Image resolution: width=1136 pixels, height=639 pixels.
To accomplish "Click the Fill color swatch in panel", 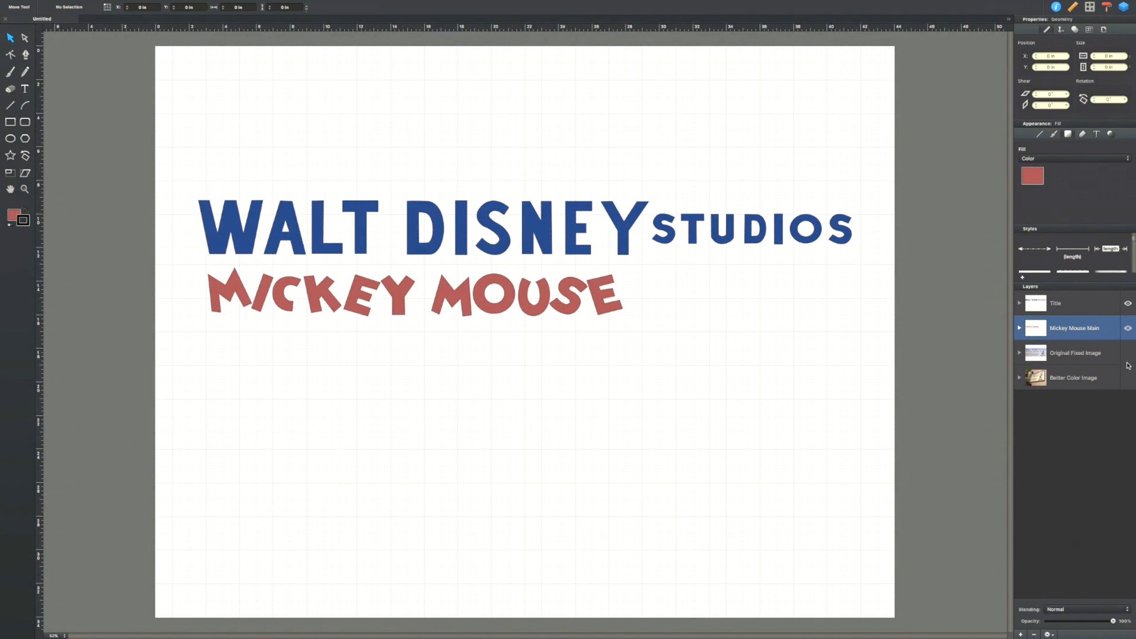I will pyautogui.click(x=1032, y=176).
